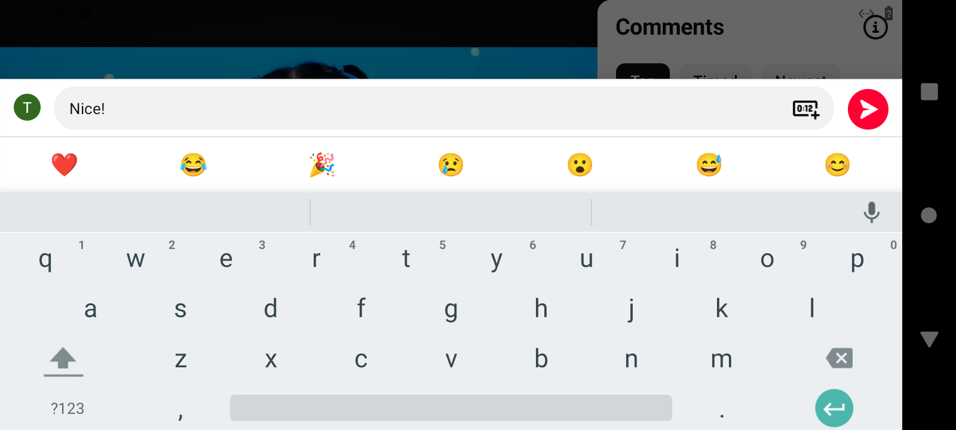
Task: Tap the backspace delete key
Action: coord(839,358)
